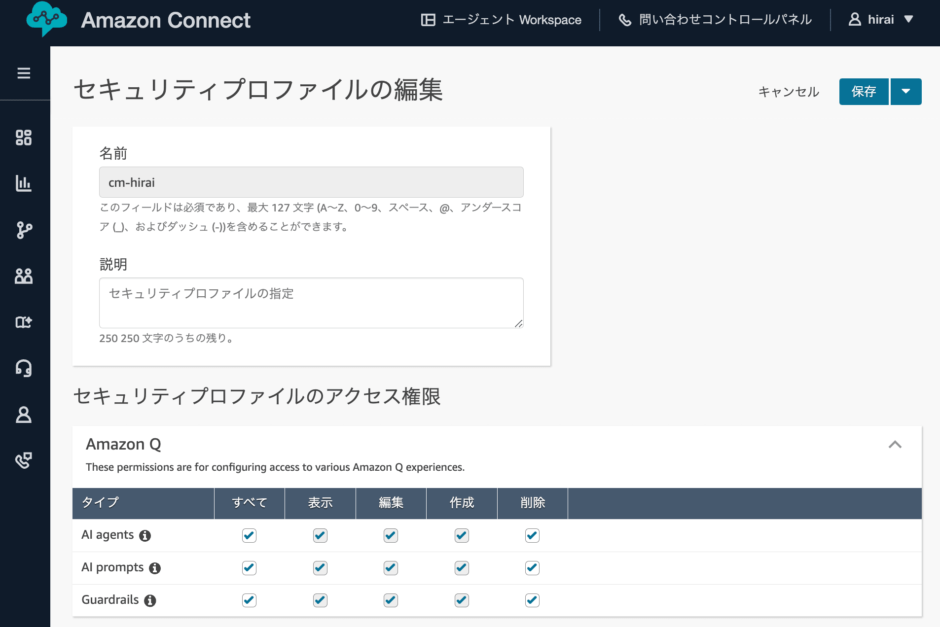Screen dimensions: 940x627
Task: Toggle Guardrails Edit (編集) checkbox
Action: pyautogui.click(x=391, y=600)
